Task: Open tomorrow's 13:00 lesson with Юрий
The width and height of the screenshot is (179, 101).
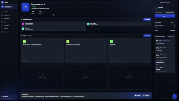Action: (165, 56)
